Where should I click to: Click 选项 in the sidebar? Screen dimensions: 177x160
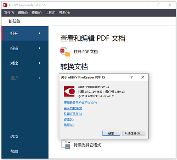pyautogui.click(x=14, y=137)
